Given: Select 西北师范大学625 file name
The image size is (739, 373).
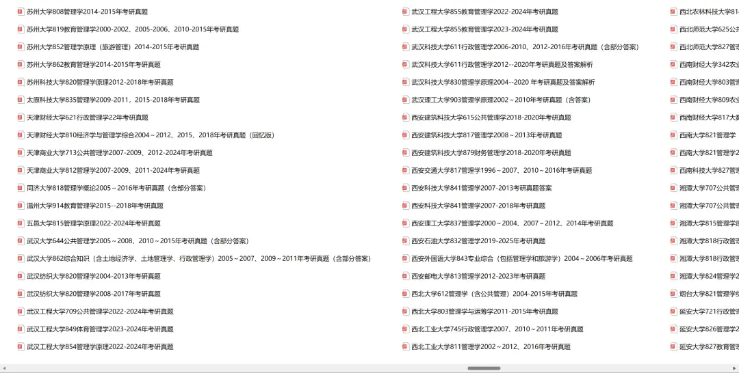Looking at the screenshot, I should [x=710, y=29].
